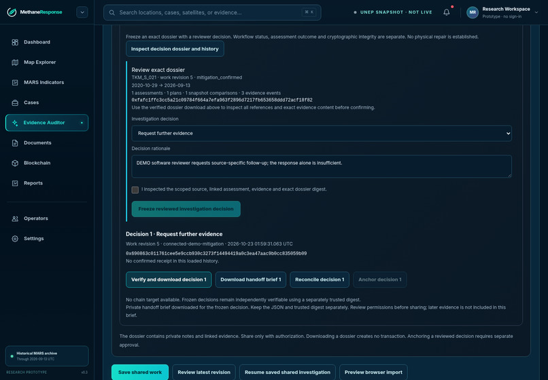Expand the Research Workspace account chevron
The width and height of the screenshot is (548, 380).
coord(536,13)
